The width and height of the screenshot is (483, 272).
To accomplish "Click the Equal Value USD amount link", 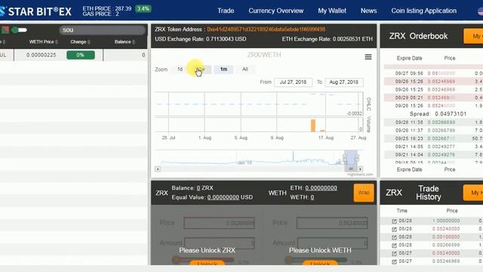I will point(223,197).
